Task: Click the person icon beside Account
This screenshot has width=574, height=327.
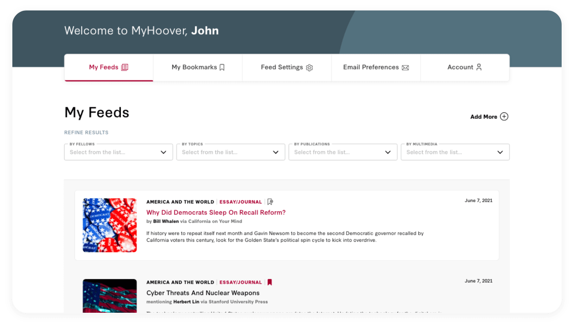Action: tap(479, 67)
